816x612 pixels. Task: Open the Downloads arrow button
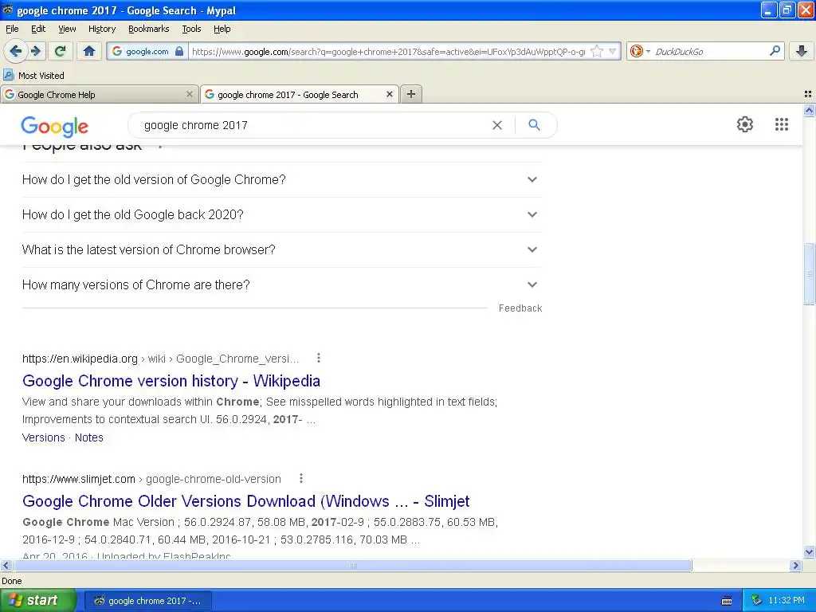802,51
